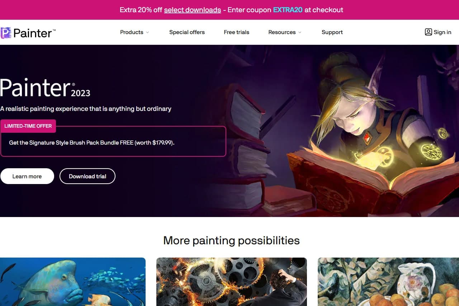Open the Resources menu
Viewport: 459px width, 306px height.
pos(282,32)
